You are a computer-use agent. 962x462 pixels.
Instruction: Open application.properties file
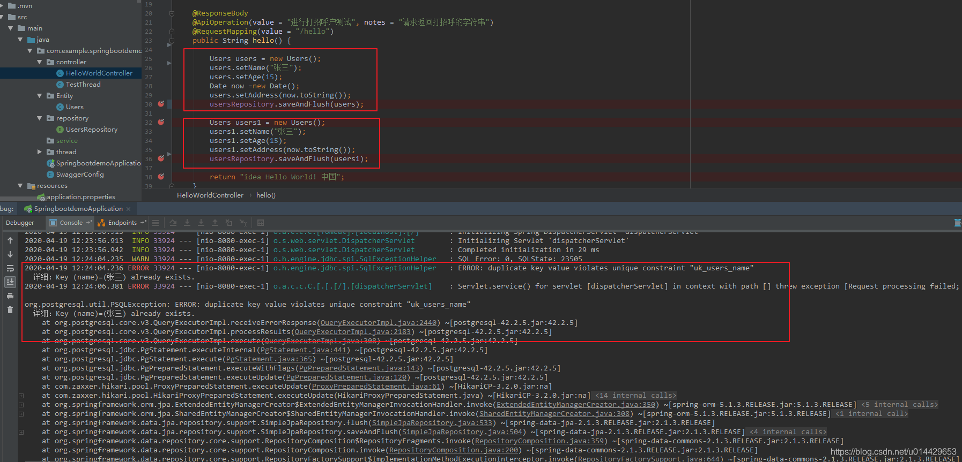[76, 197]
